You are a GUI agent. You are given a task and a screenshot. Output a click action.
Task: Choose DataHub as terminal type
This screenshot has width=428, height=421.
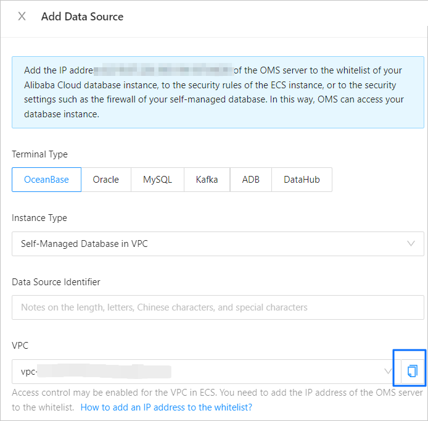(x=301, y=180)
